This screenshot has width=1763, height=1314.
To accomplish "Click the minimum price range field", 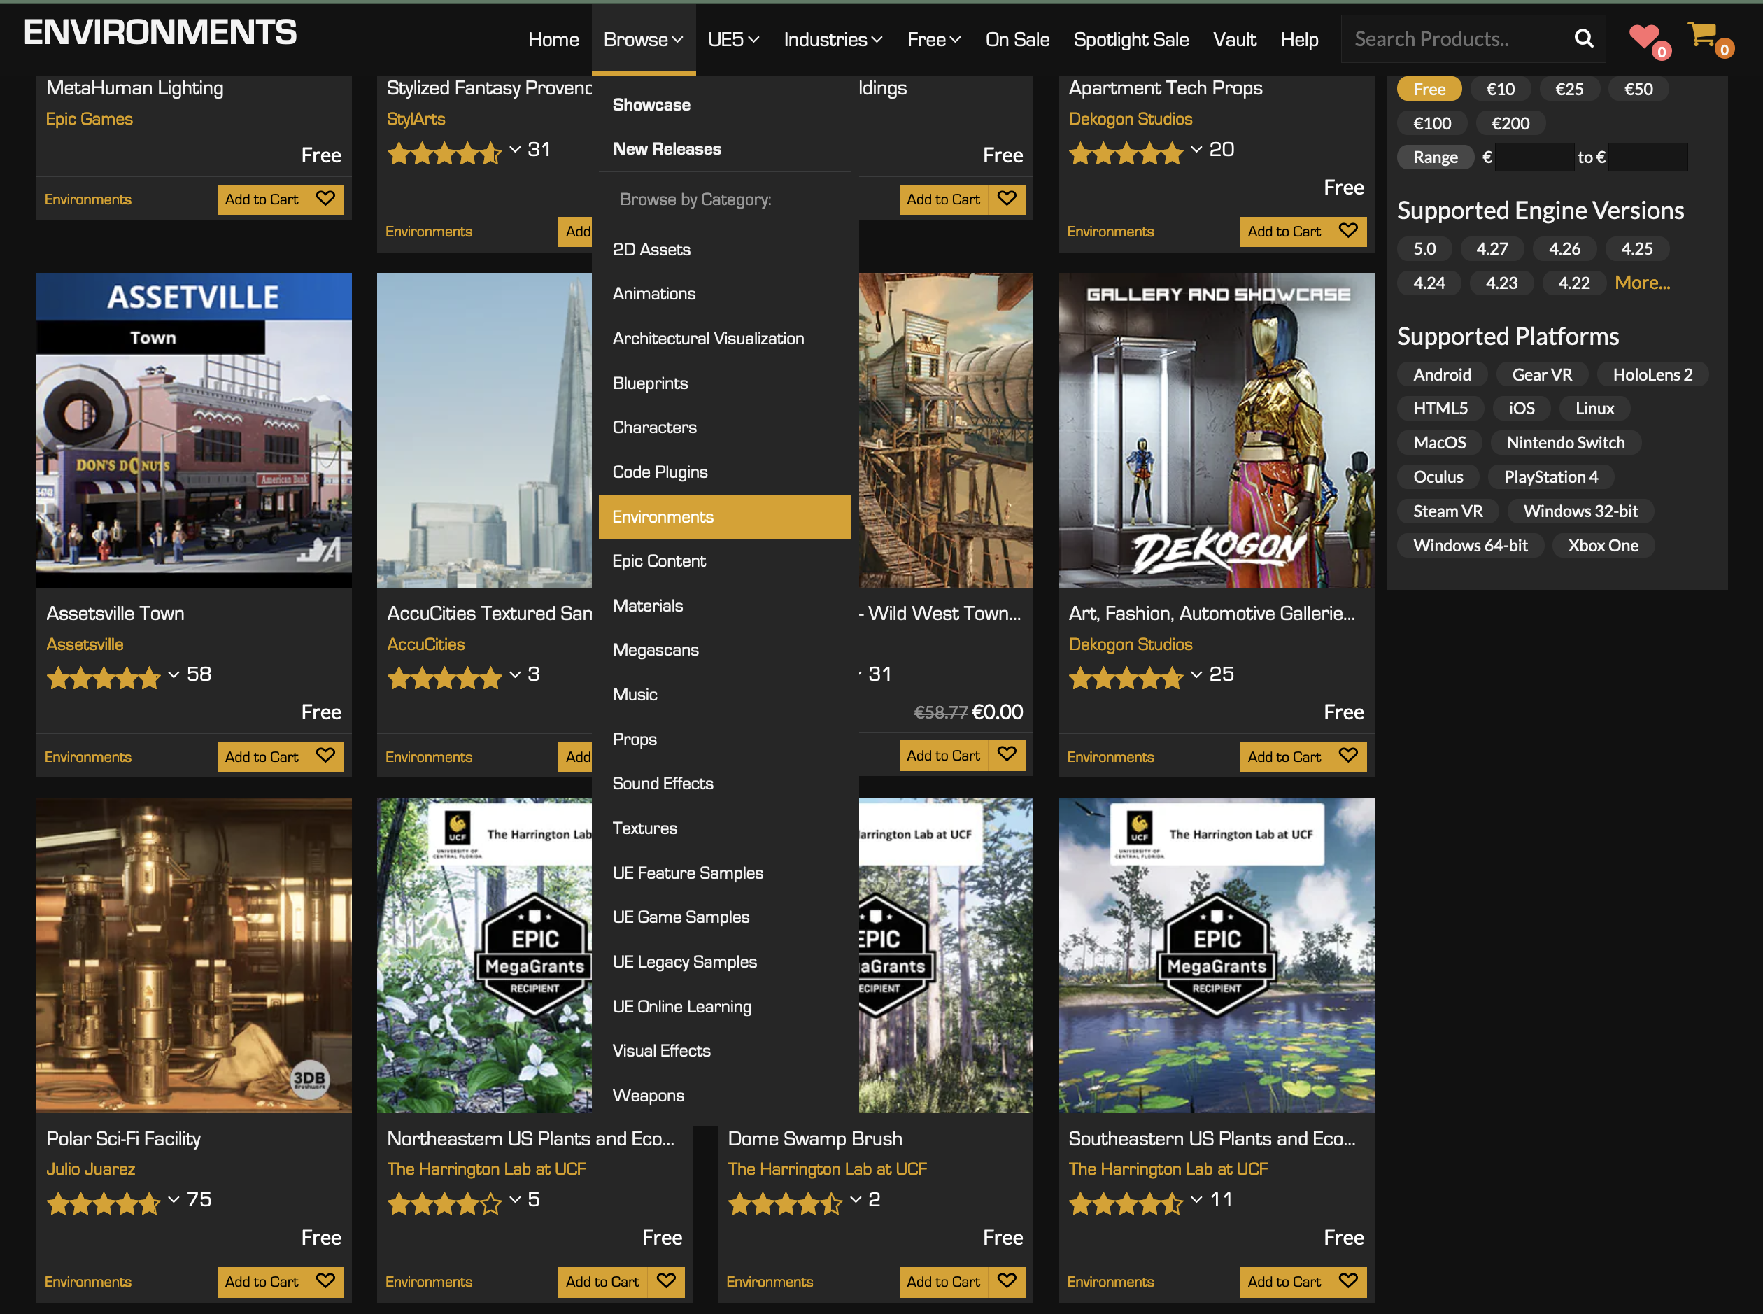I will (1534, 157).
